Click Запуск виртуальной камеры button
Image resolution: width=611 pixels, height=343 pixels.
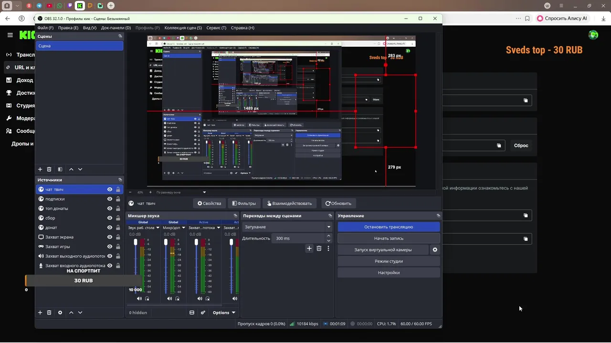(383, 250)
